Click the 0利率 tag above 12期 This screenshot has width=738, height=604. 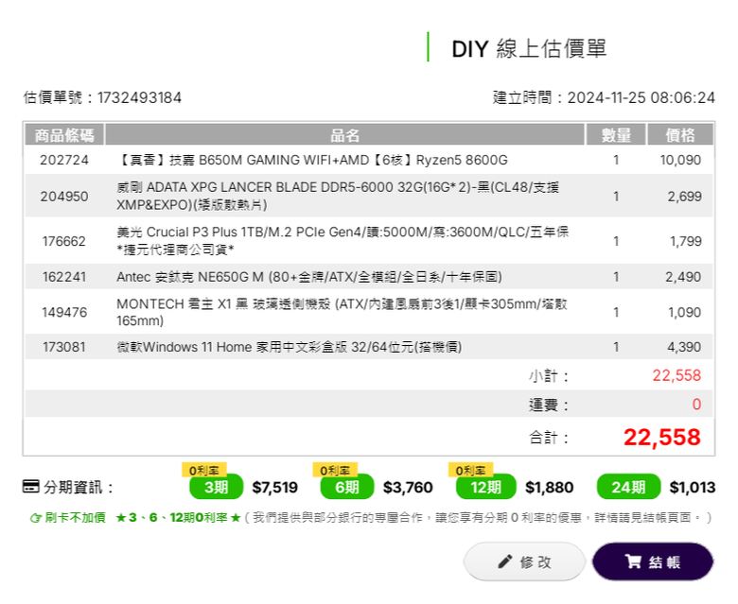(470, 470)
